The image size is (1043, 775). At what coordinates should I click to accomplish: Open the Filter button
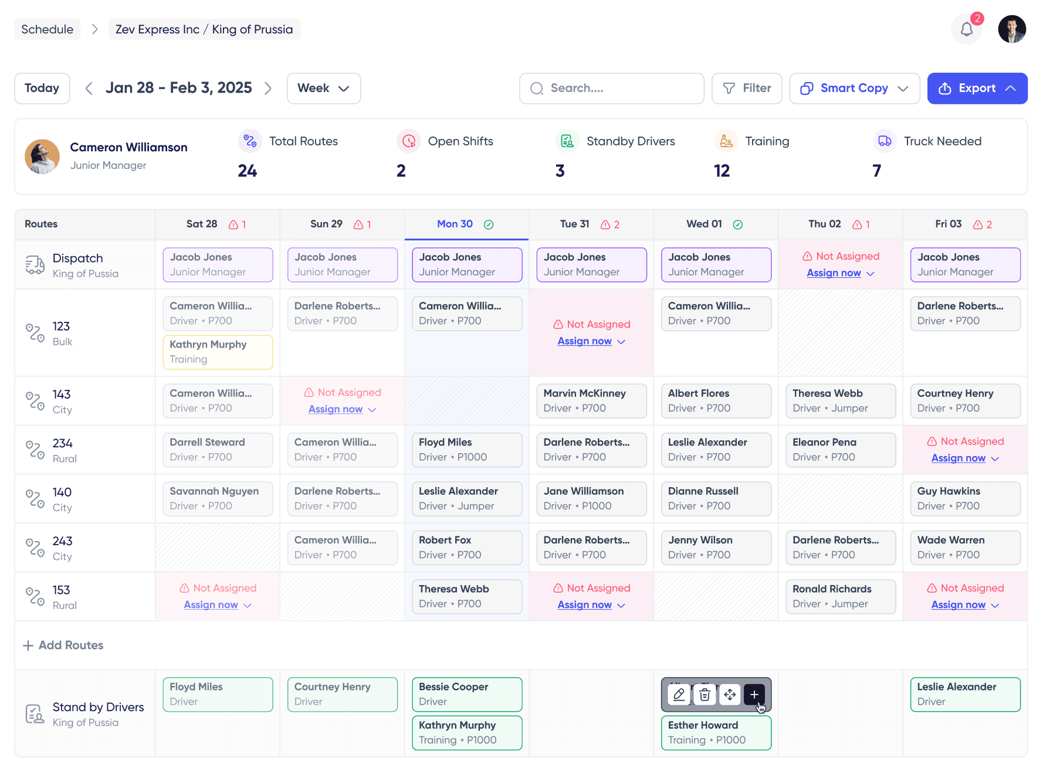[x=746, y=89]
